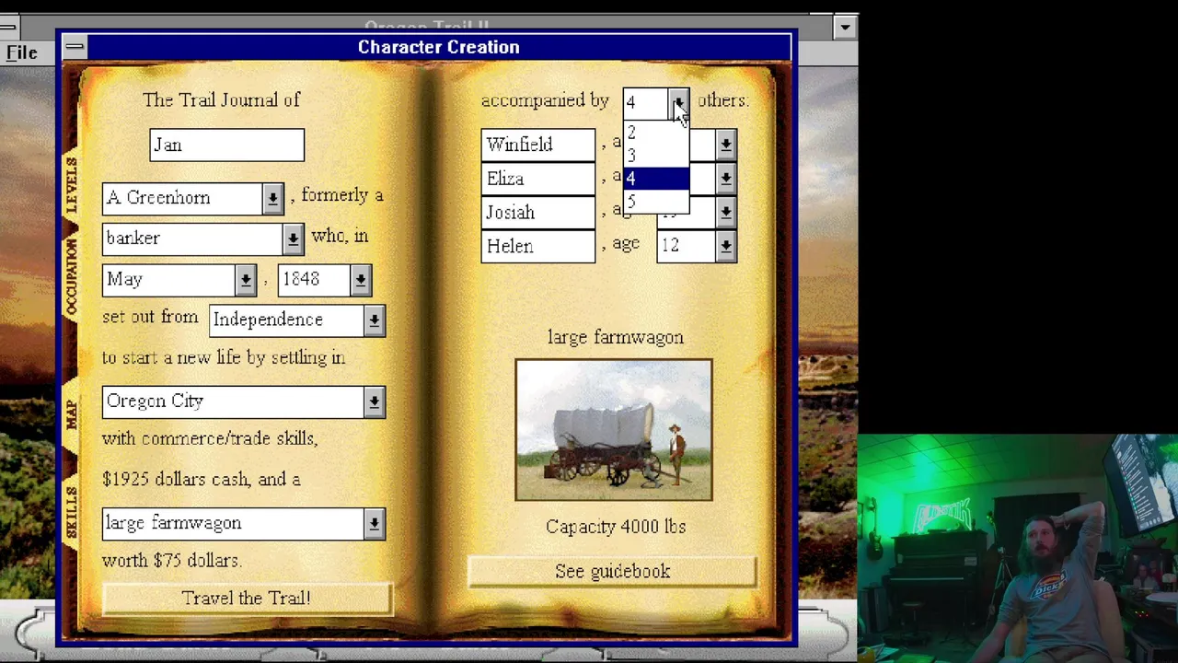Select 2 in the companions list
1178x663 pixels.
click(656, 134)
